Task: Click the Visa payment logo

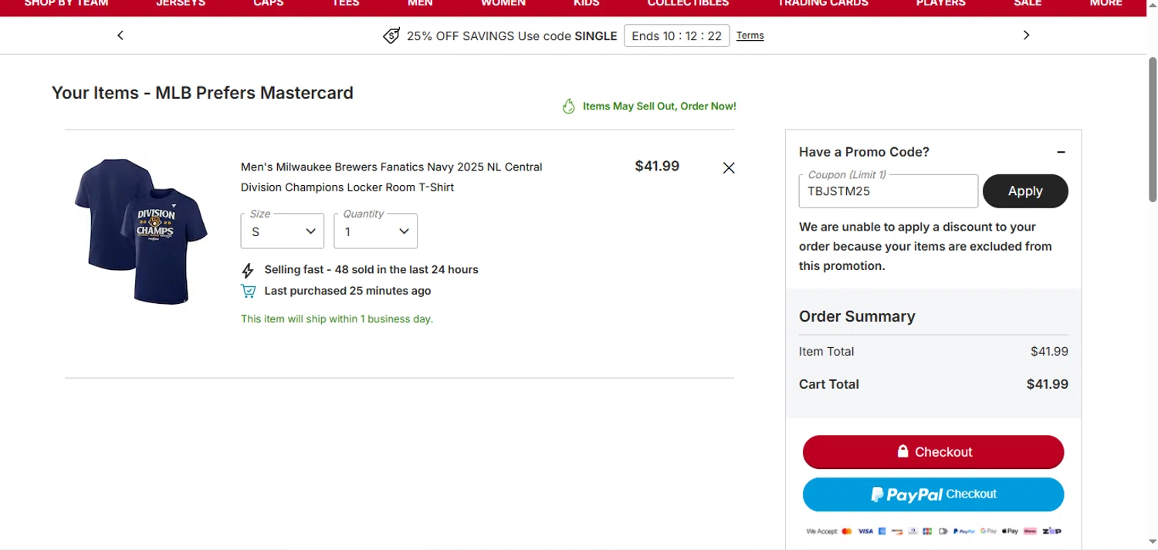Action: pos(865,531)
